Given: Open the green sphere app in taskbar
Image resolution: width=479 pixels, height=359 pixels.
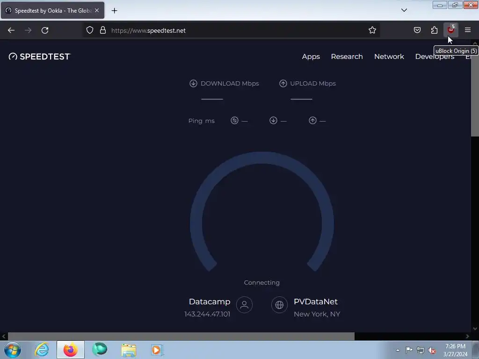Looking at the screenshot, I should click(100, 350).
